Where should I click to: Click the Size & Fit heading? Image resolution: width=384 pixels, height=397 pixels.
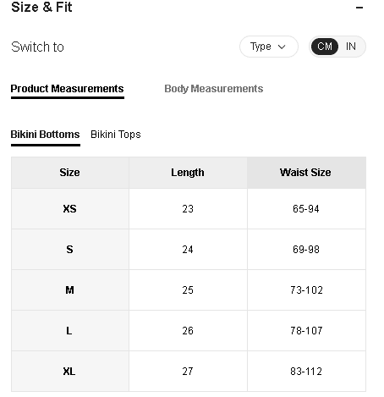point(41,7)
